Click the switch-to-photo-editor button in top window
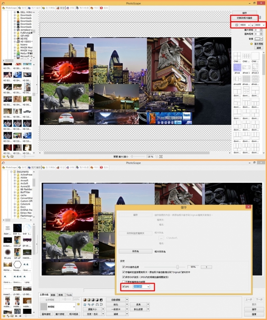267x320 pixels. coord(244,18)
